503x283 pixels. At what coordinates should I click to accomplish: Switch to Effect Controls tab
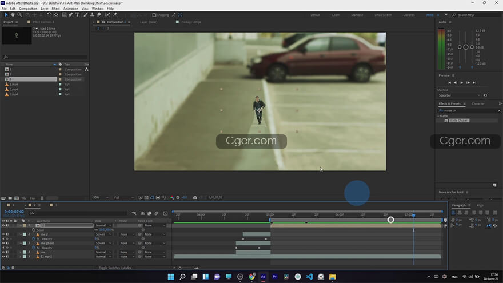[43, 22]
